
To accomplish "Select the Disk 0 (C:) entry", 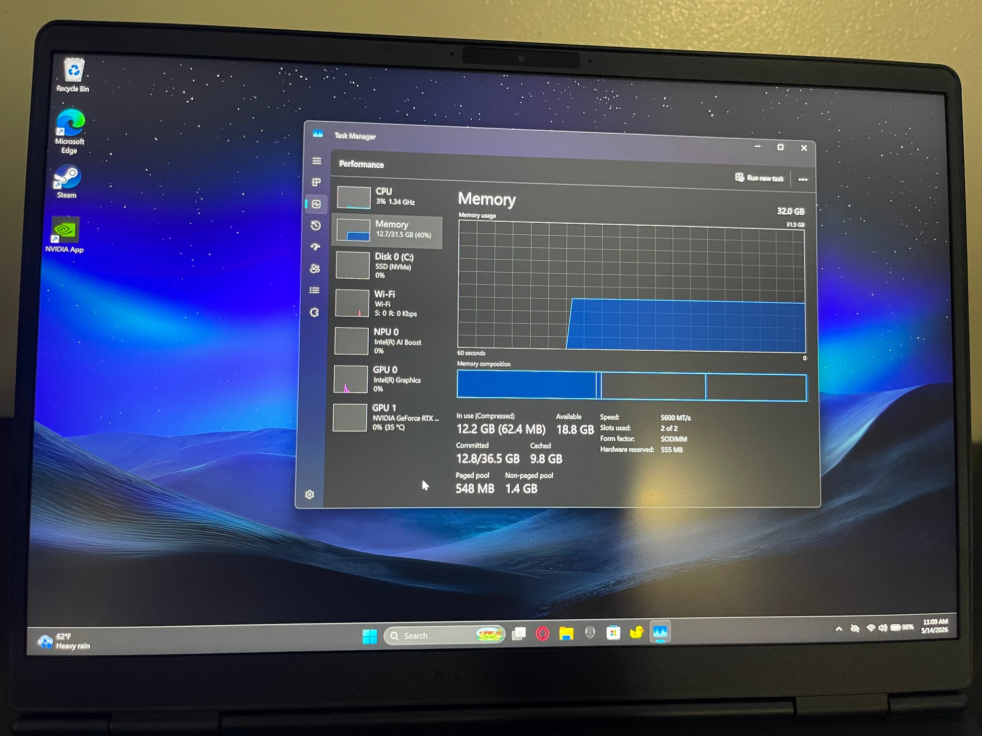I will [387, 265].
